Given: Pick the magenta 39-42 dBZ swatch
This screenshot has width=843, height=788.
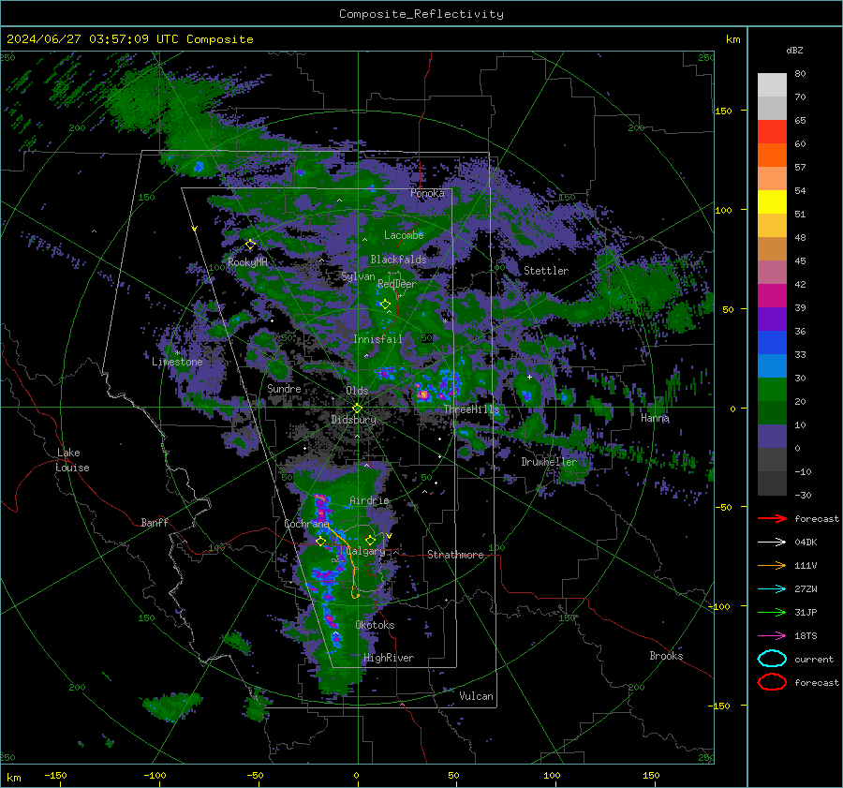Looking at the screenshot, I should (x=772, y=296).
